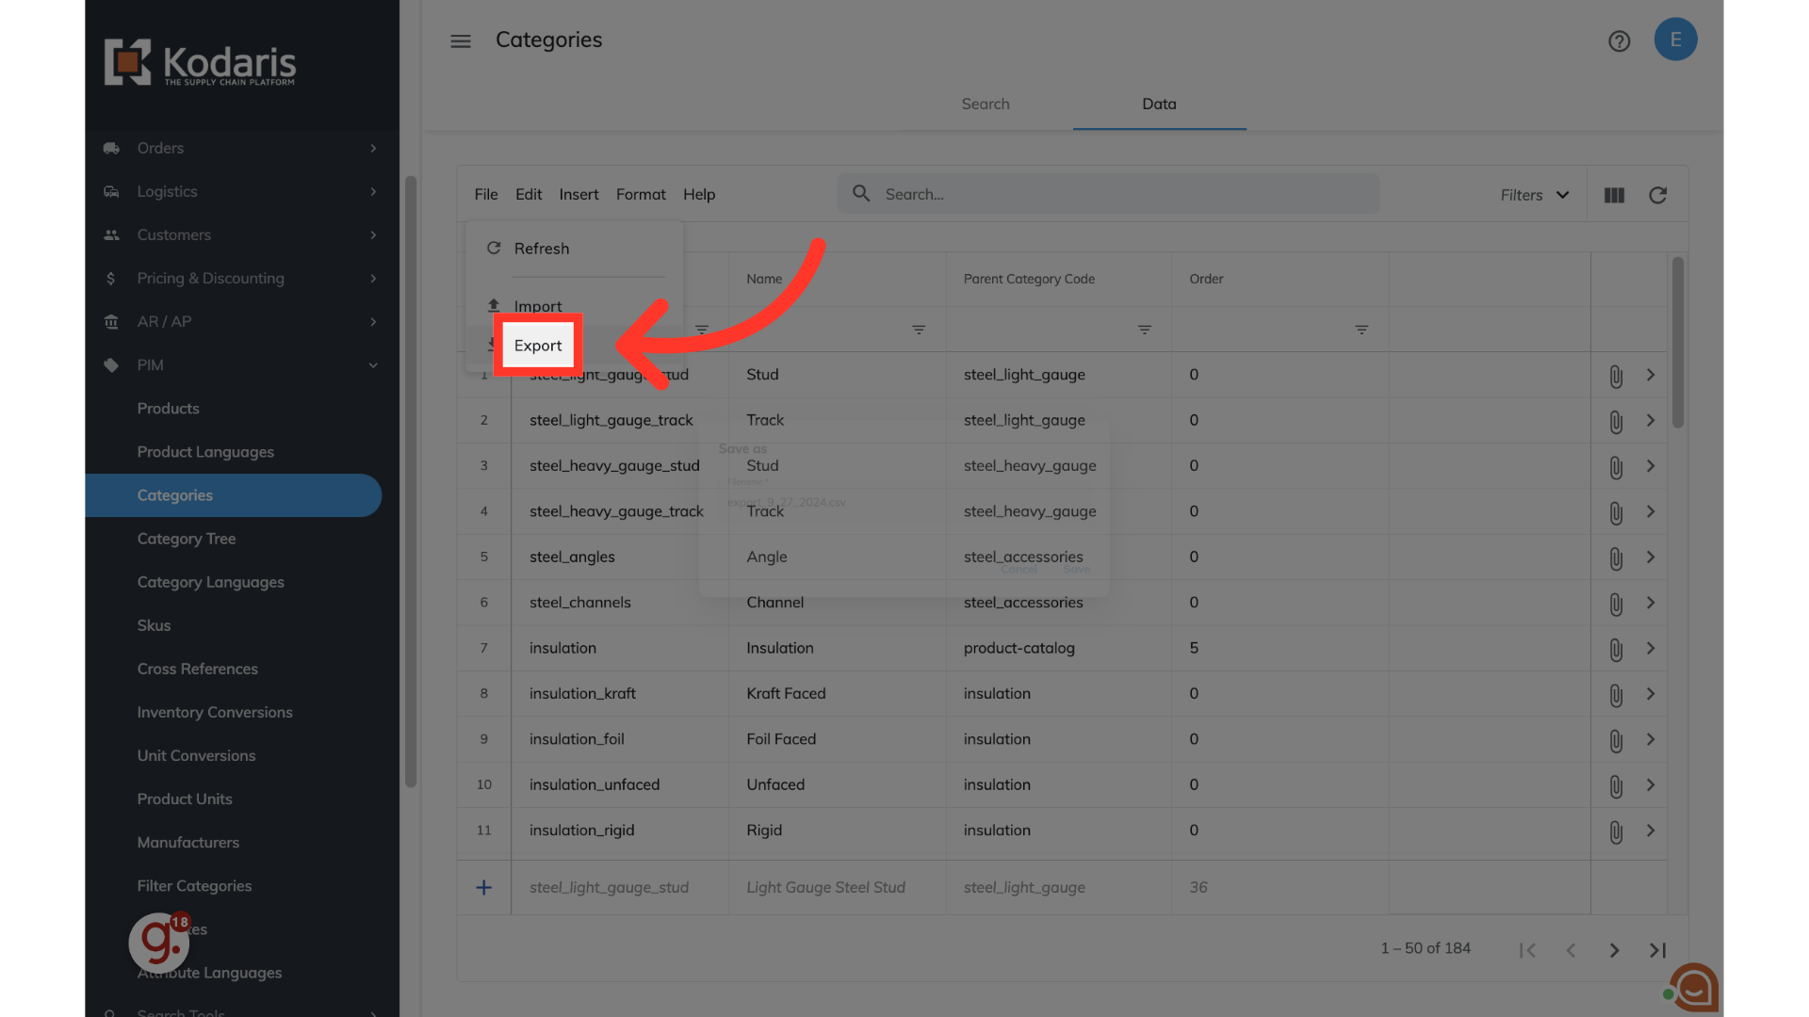Click the column layout icon
The width and height of the screenshot is (1809, 1017).
(x=1614, y=195)
